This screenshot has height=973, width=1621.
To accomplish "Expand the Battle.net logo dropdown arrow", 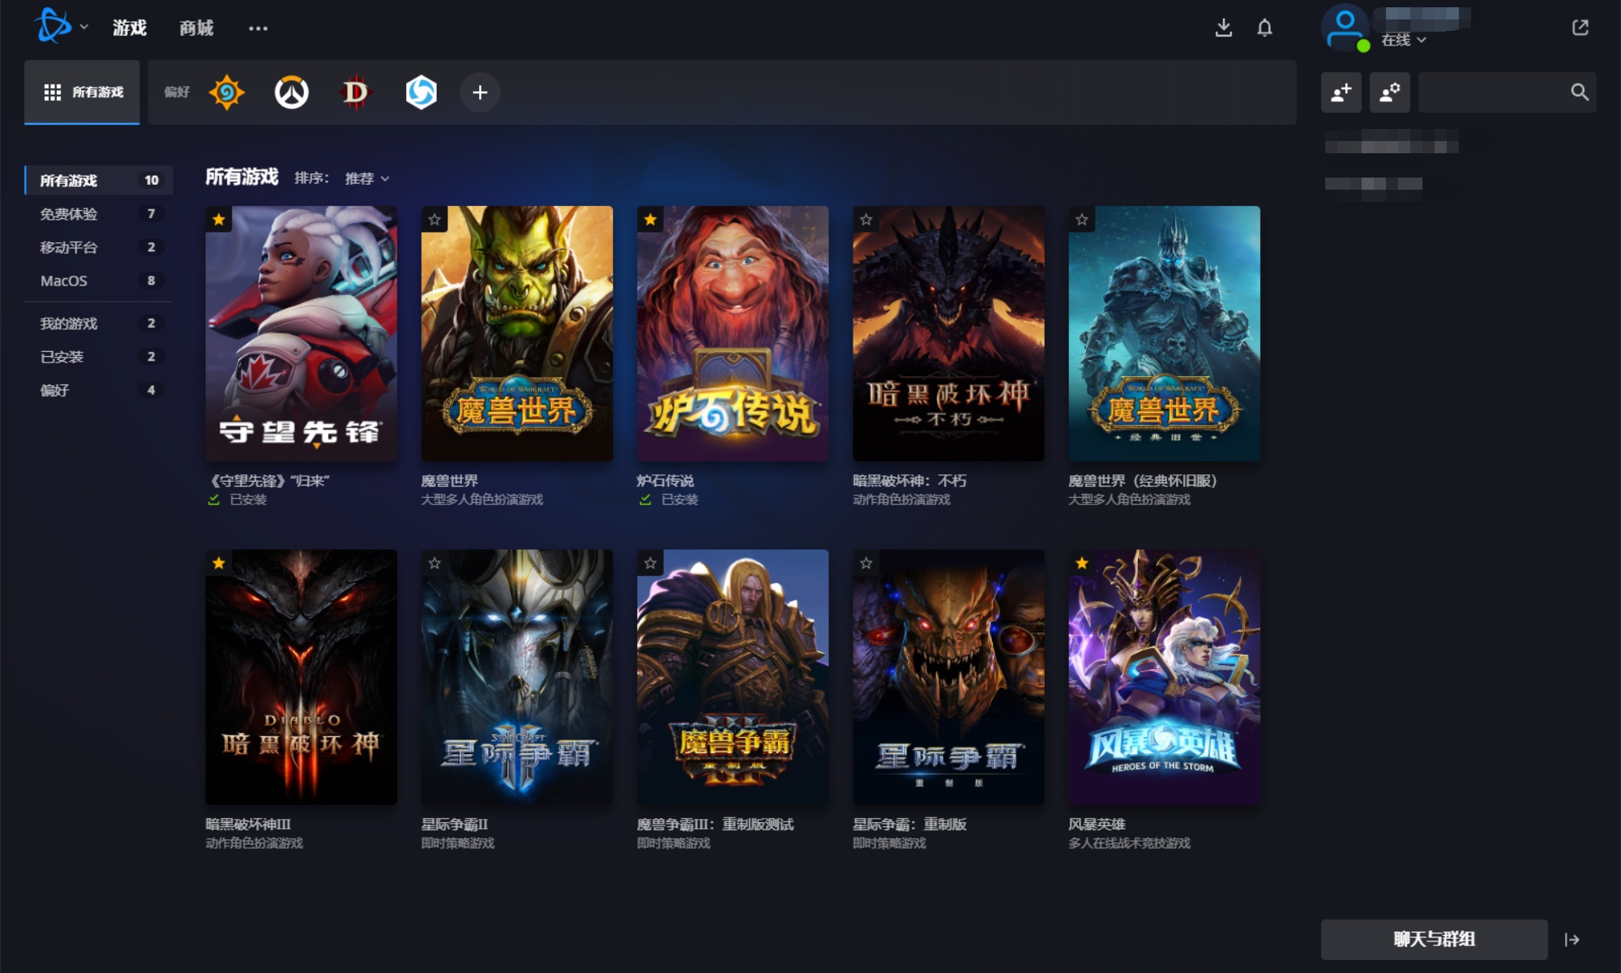I will click(x=84, y=27).
